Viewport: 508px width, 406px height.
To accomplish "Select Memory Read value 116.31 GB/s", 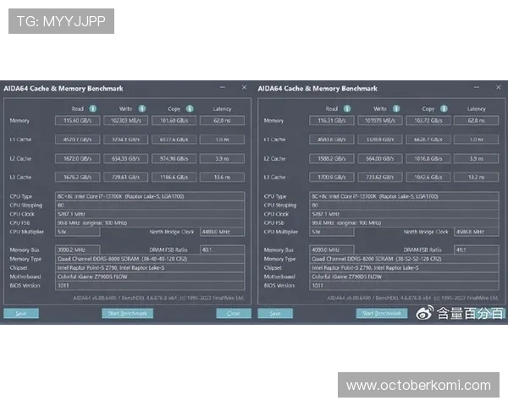I will [331, 121].
